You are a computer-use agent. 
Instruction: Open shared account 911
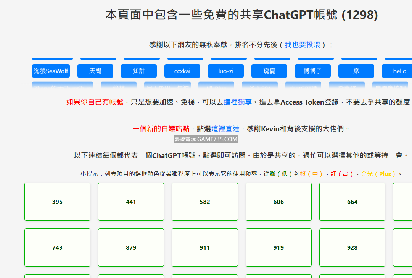pyautogui.click(x=205, y=247)
